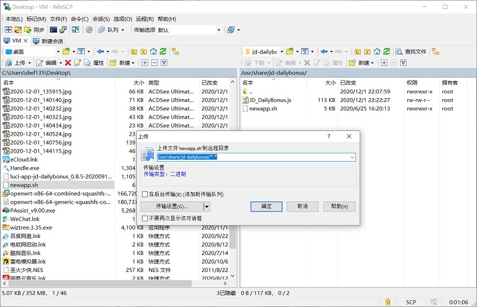
Task: Click the 取消 cancel button
Action: 303,207
